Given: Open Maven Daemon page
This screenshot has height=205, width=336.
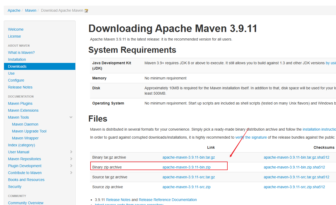Looking at the screenshot, I should click(25, 124).
